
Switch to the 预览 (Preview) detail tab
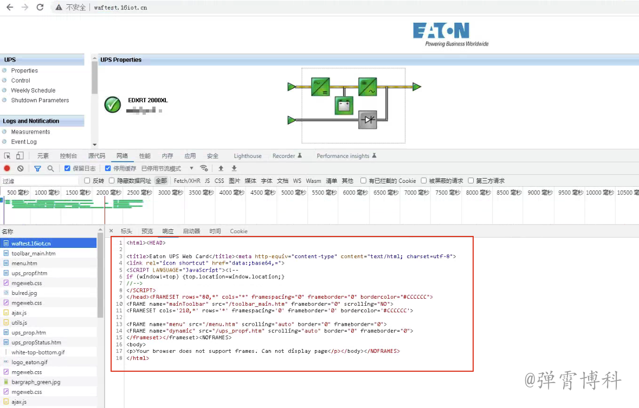pos(147,231)
